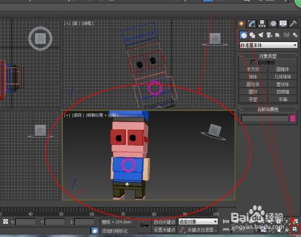Open the Create panel sun icon tab
Screen dimensions: 301x237
point(241,23)
